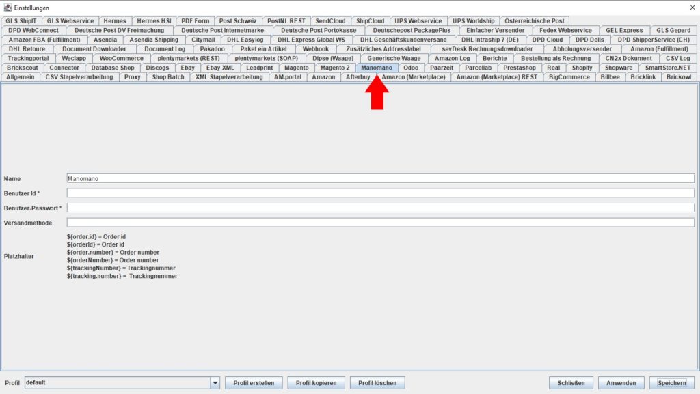Click the Profil kopieren button
The image size is (700, 394).
coord(316,383)
